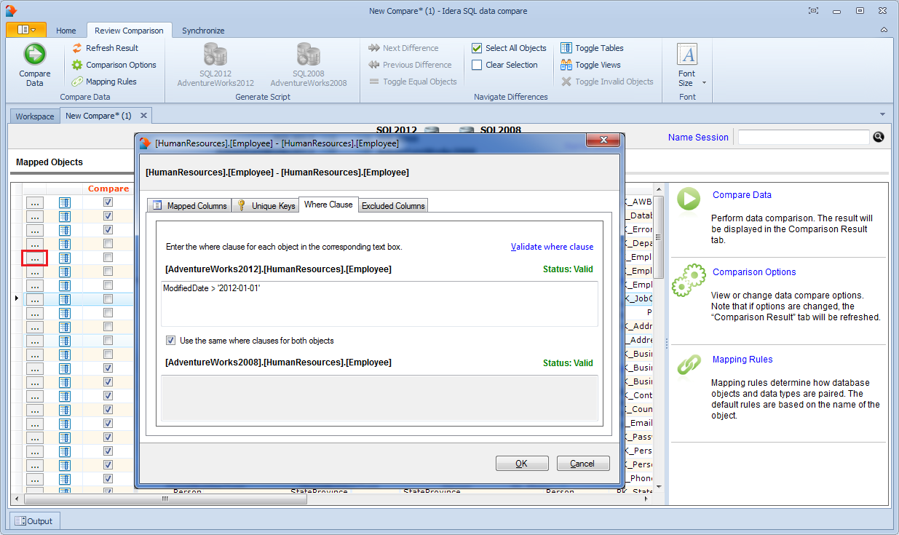Close the Employee mapping dialog
Image resolution: width=899 pixels, height=535 pixels.
pyautogui.click(x=603, y=140)
